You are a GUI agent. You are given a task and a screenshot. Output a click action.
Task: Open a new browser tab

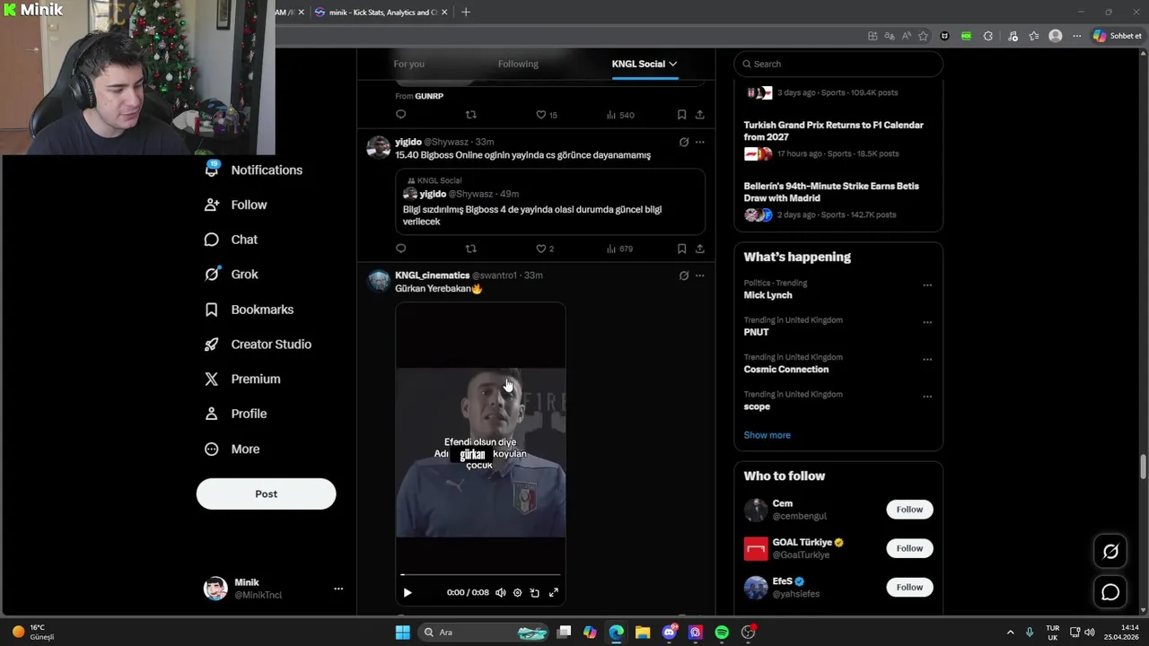(465, 13)
